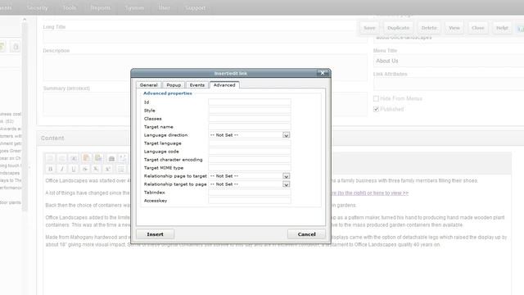524x295 pixels.
Task: Uncheck the Published checkbox
Action: click(x=376, y=109)
